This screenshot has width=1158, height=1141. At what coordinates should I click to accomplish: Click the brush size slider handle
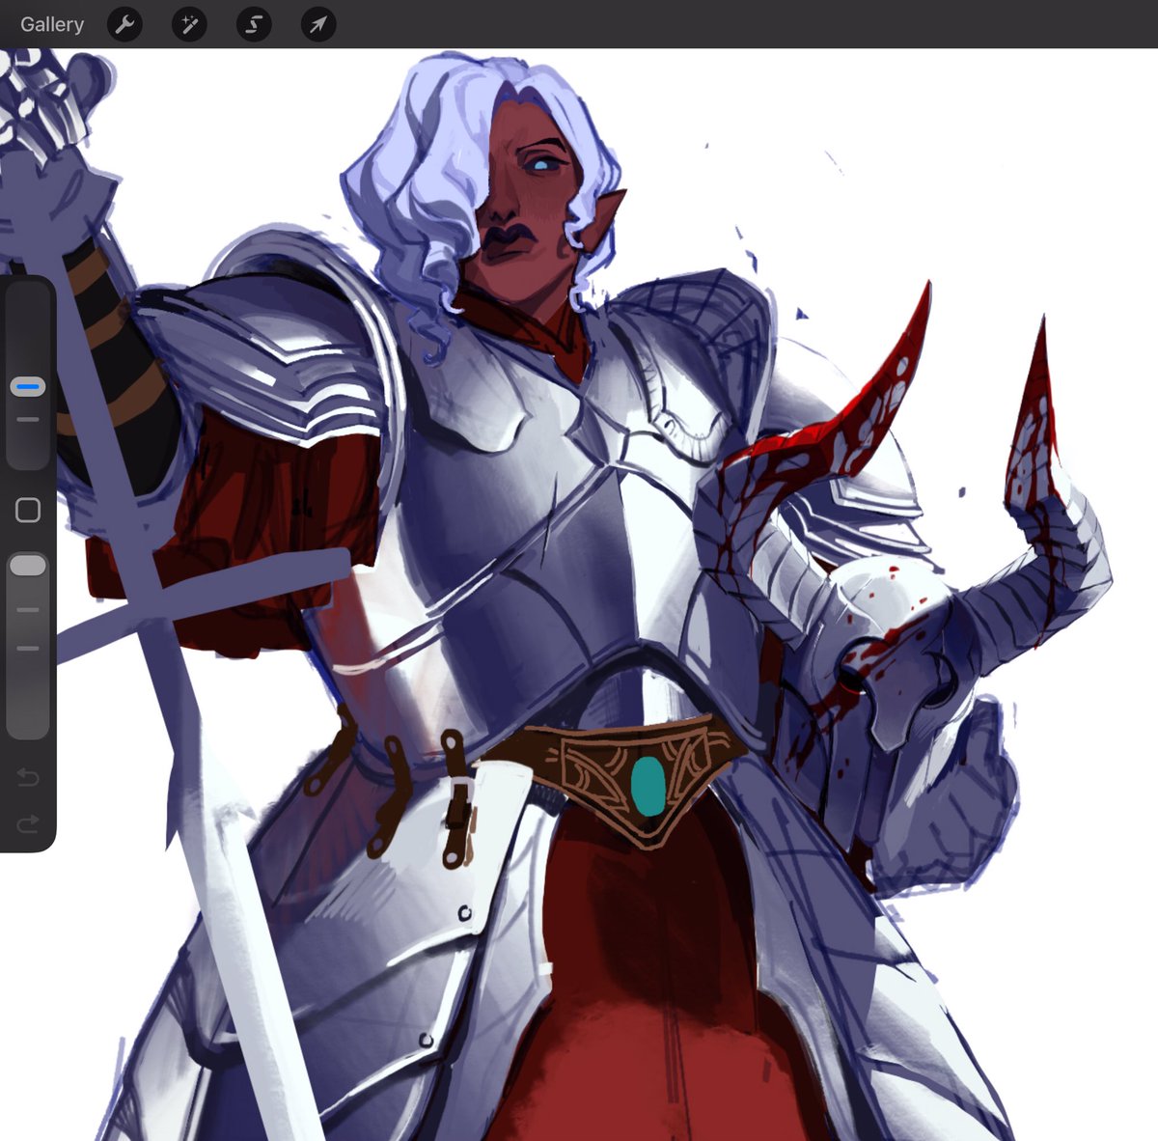pyautogui.click(x=28, y=386)
